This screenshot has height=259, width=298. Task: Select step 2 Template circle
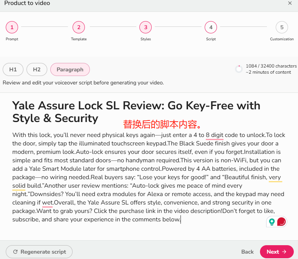pyautogui.click(x=79, y=27)
